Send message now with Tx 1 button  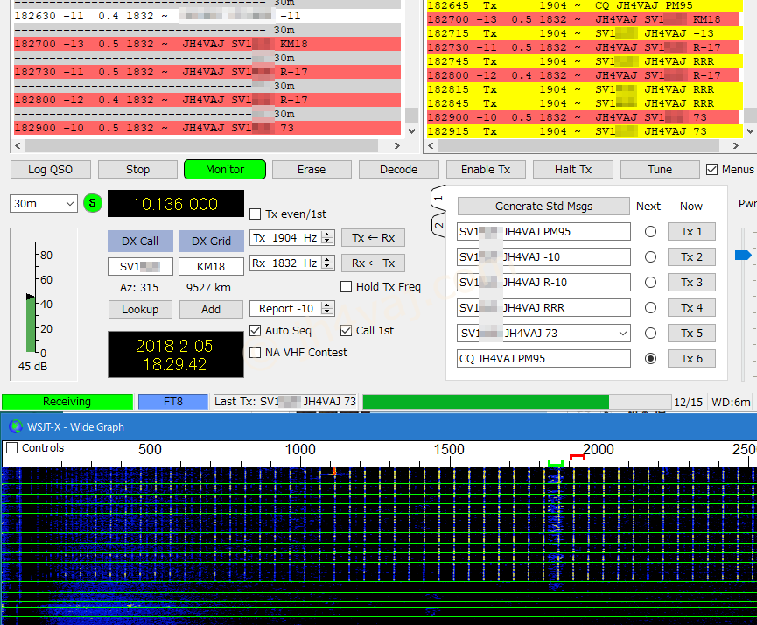point(691,232)
